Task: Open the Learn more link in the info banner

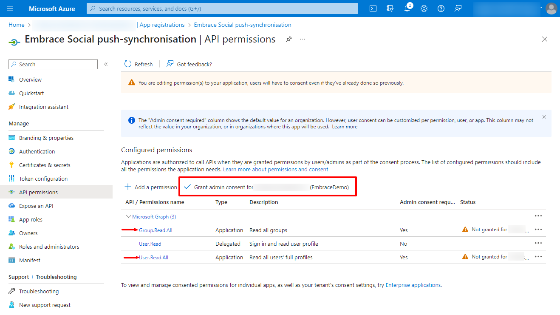Action: point(345,127)
